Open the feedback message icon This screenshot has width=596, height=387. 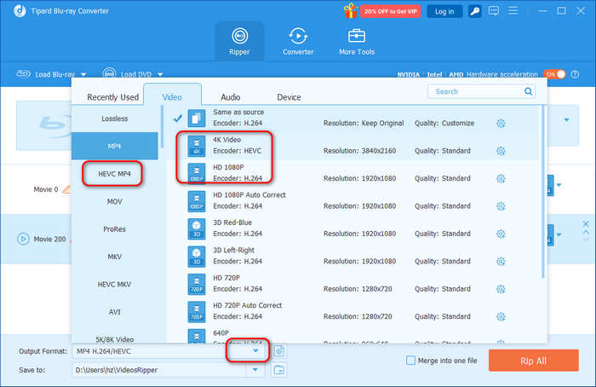(494, 10)
